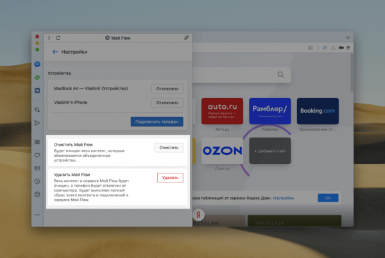Open the sidebar search icon
Screen dimensions: 385x258
click(x=37, y=109)
